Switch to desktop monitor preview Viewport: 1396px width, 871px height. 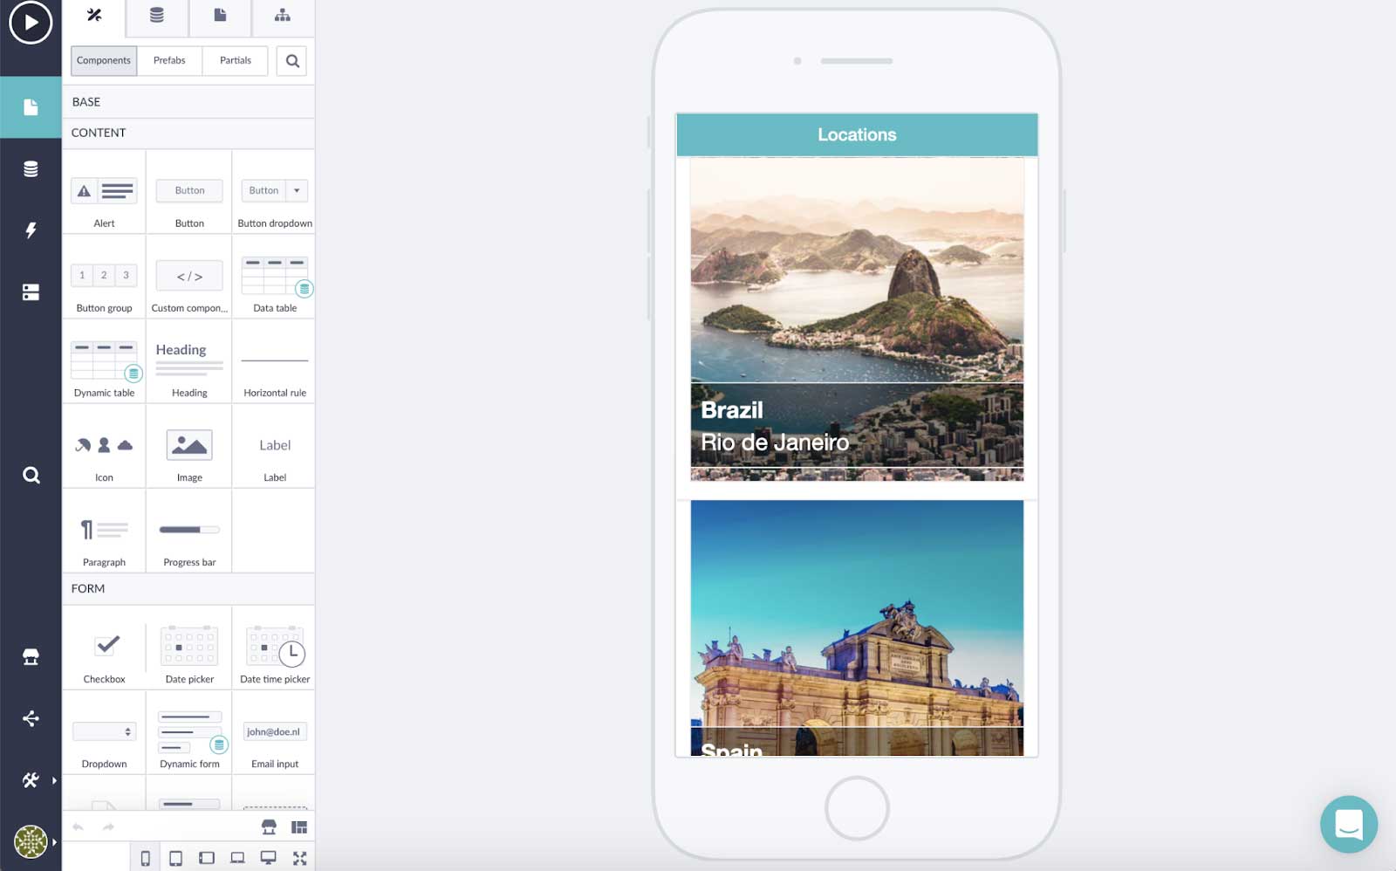point(268,858)
